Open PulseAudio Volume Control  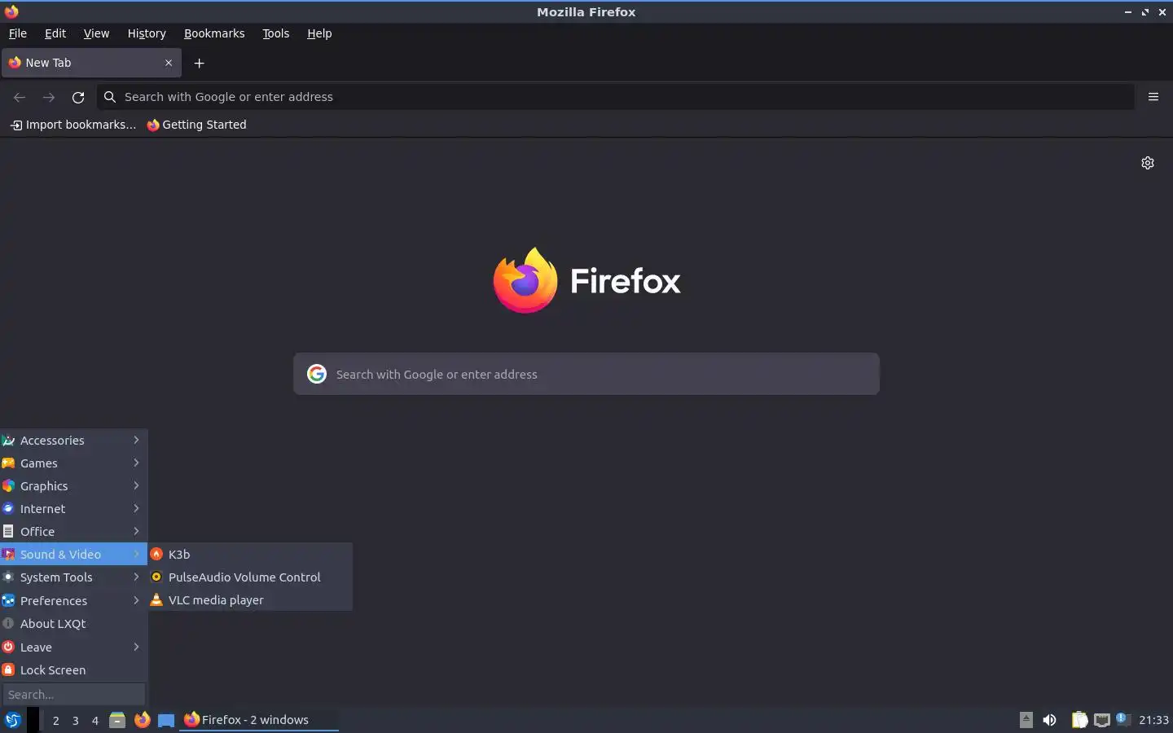point(250,577)
